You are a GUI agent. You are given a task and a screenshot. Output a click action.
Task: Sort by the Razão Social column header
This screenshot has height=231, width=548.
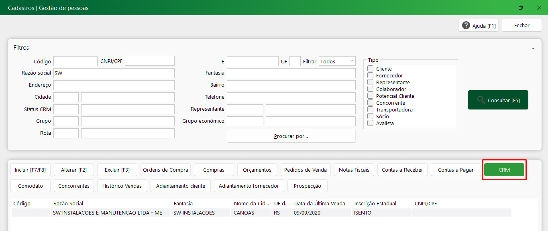[68, 203]
